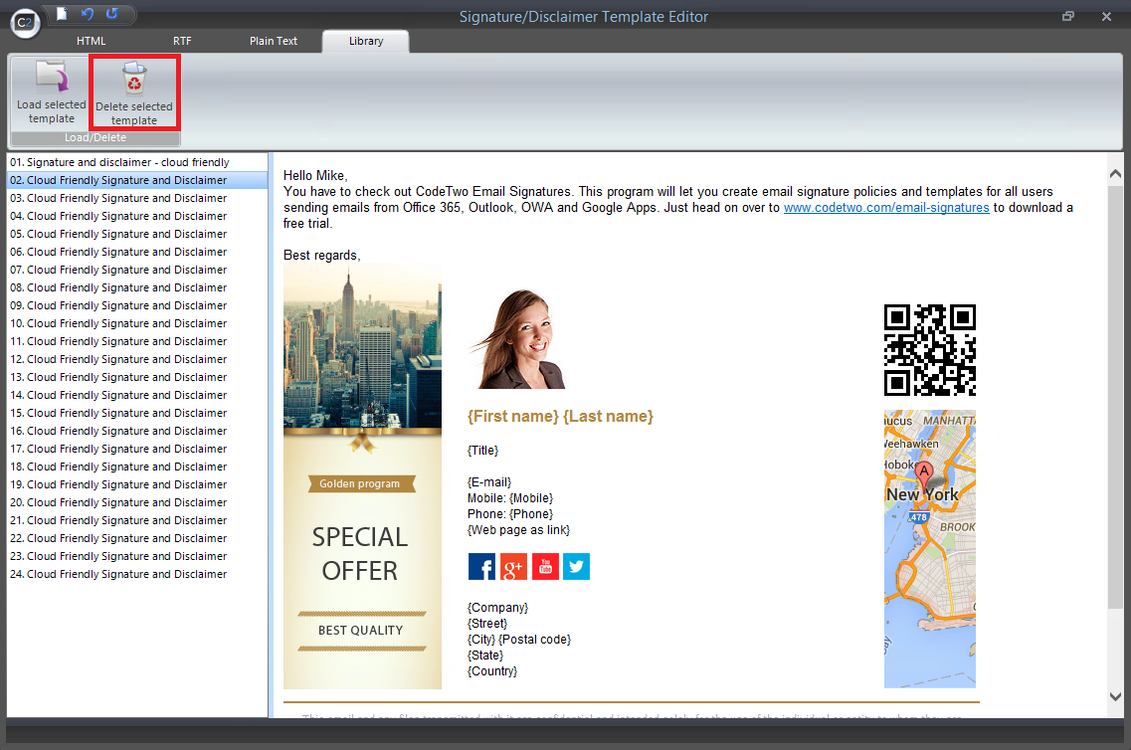Click the Phone: {Phone} line
The image size is (1131, 750).
click(x=510, y=514)
